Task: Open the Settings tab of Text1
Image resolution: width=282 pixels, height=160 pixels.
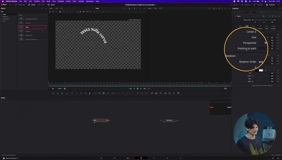Action: (x=273, y=27)
